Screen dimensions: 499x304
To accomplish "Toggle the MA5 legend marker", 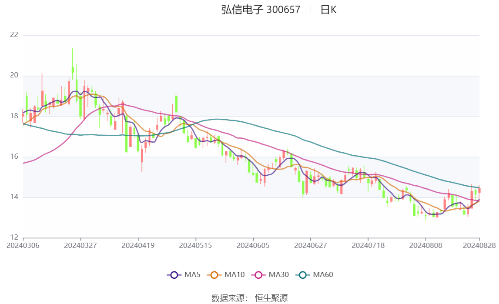I will coord(174,275).
